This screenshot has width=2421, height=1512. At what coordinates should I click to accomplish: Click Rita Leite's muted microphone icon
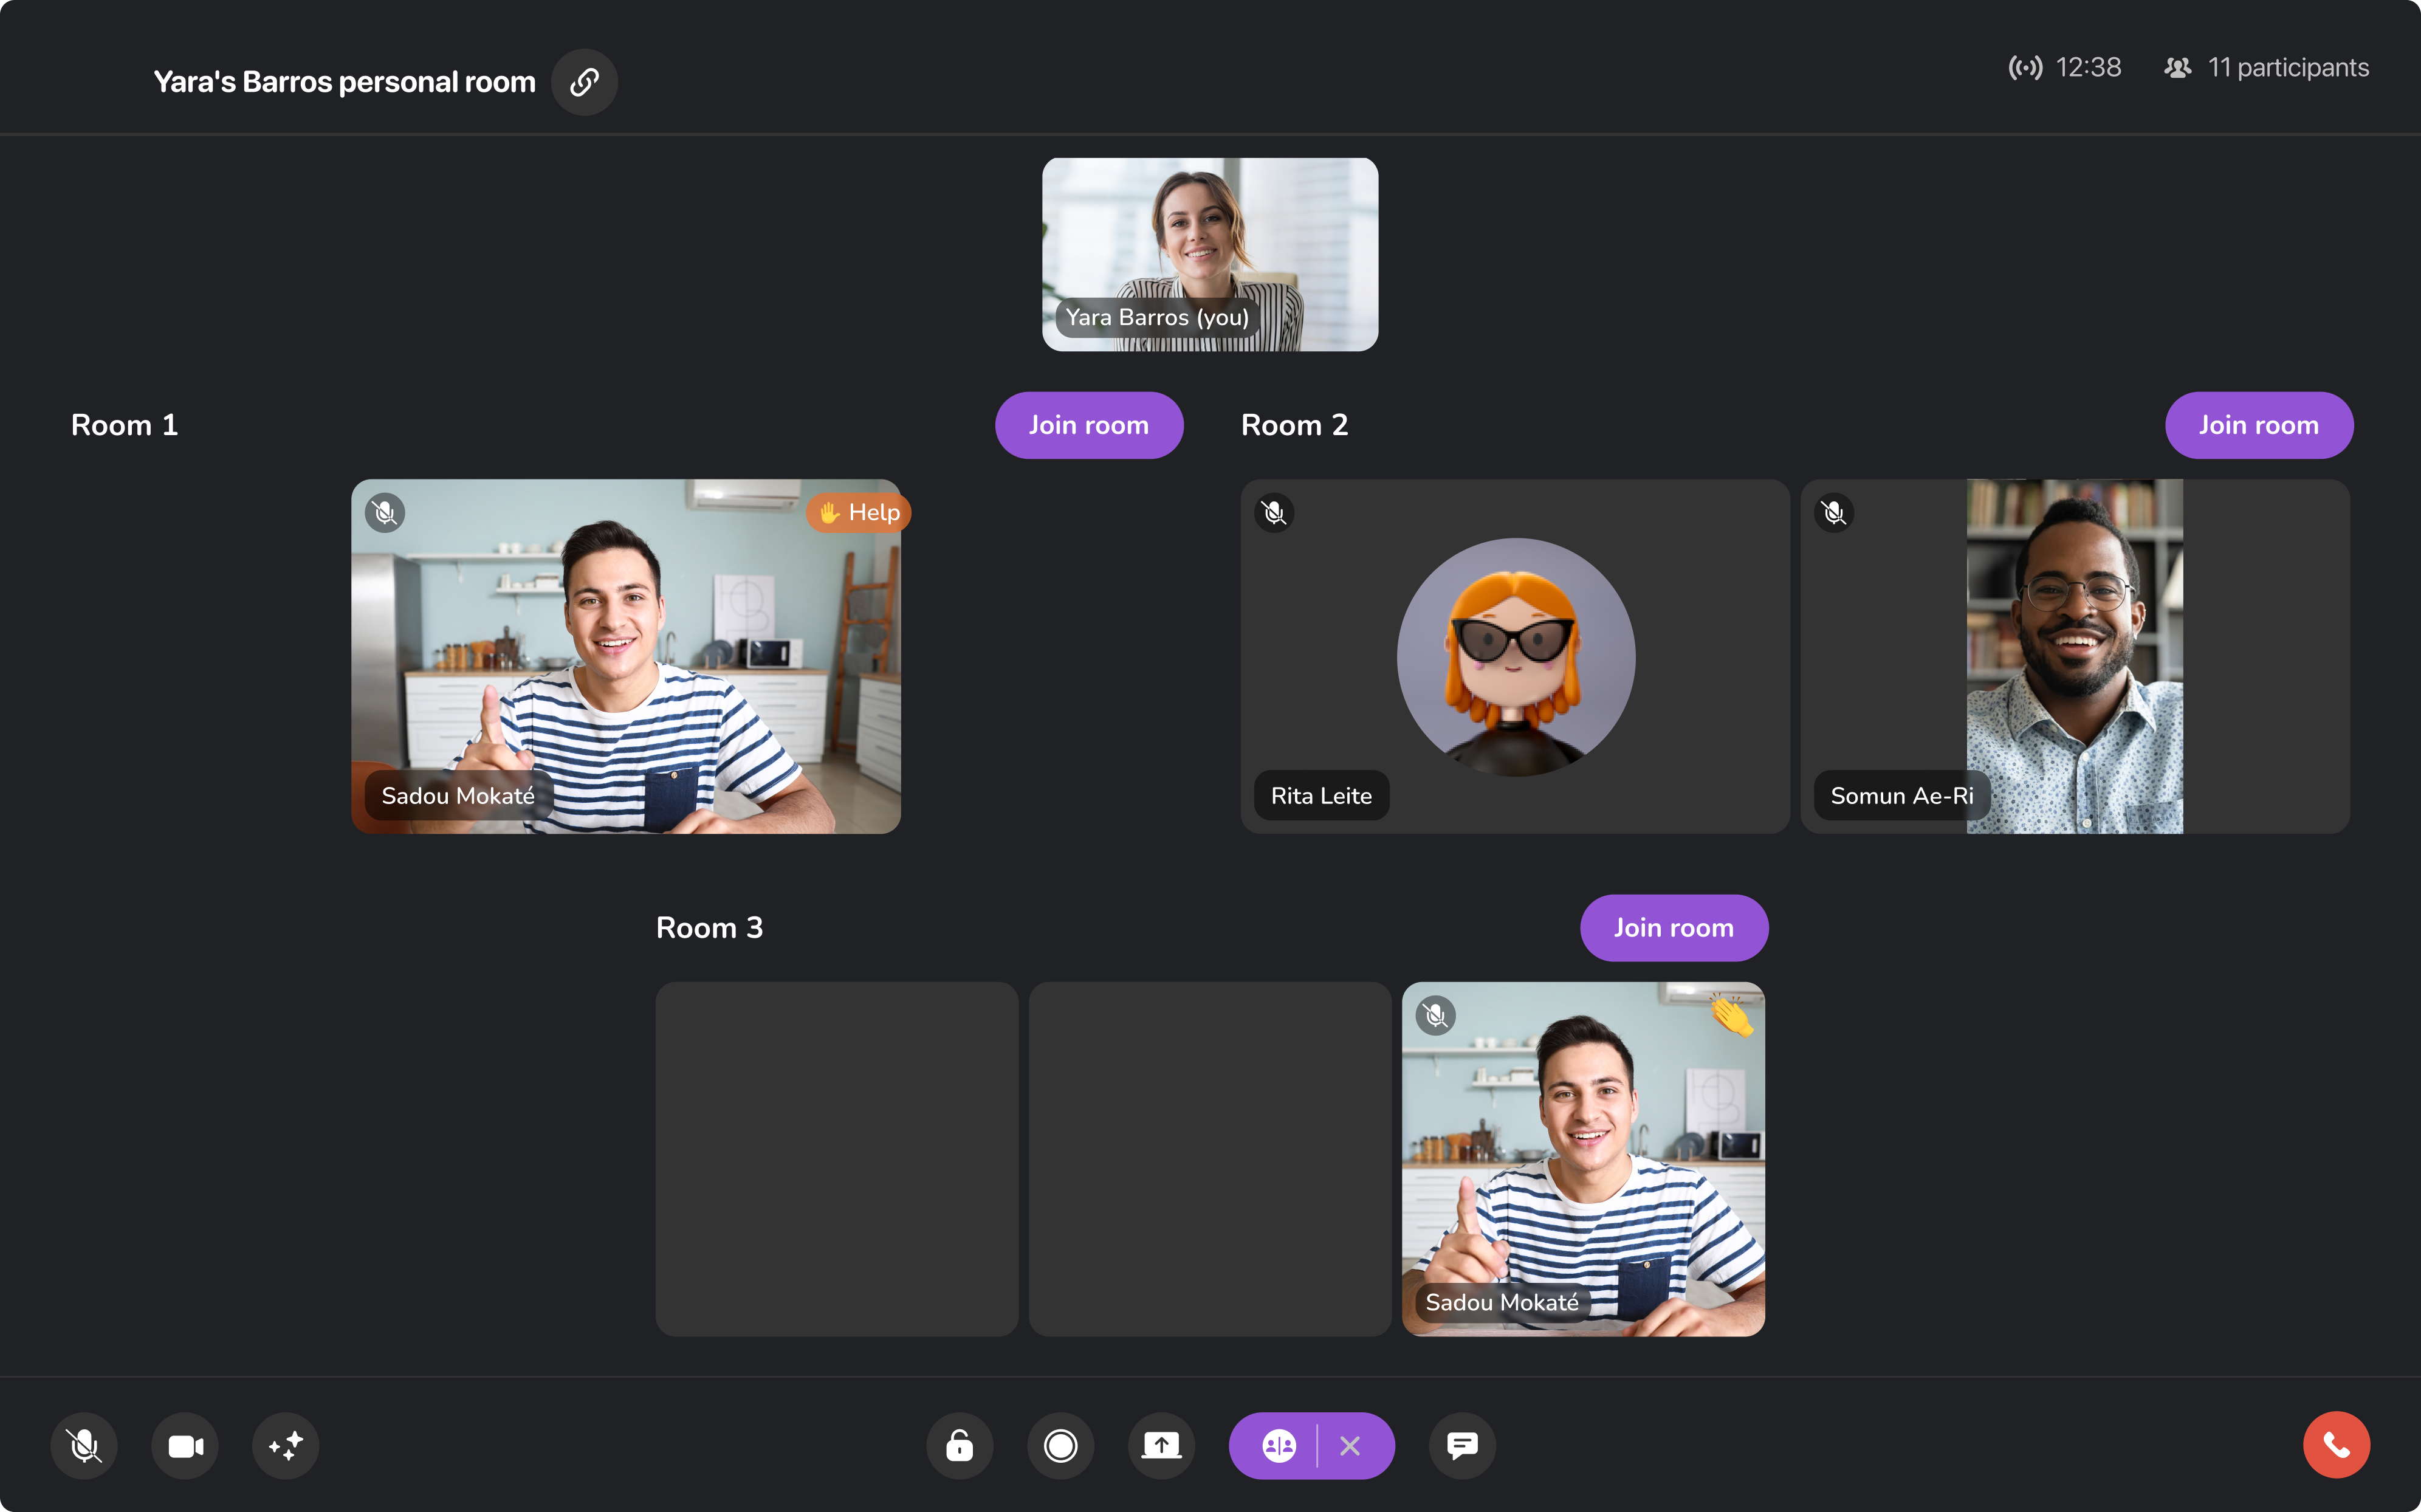point(1273,513)
